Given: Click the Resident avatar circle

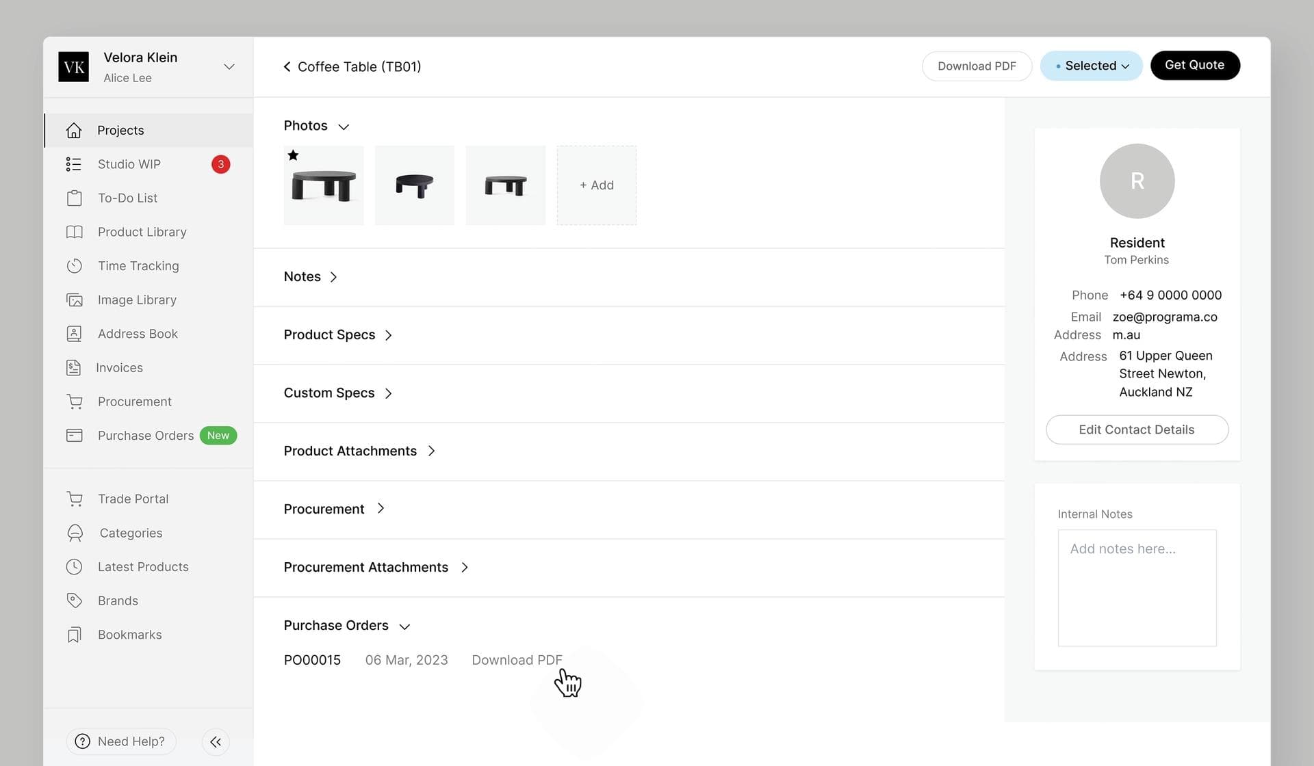Looking at the screenshot, I should point(1137,181).
